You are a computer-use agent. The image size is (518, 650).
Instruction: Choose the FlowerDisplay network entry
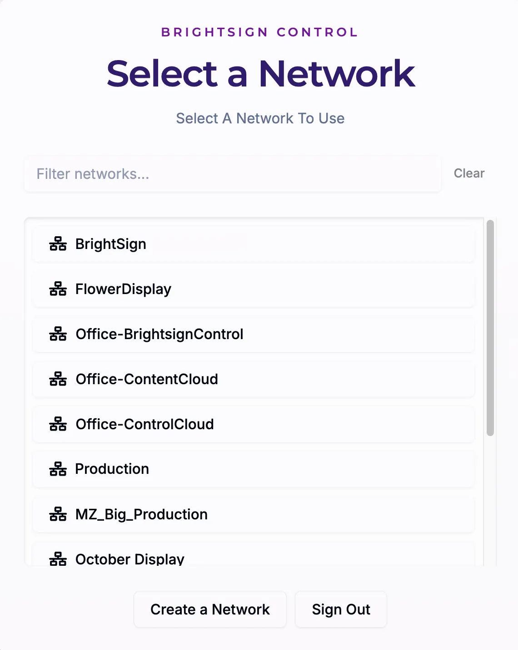click(254, 289)
